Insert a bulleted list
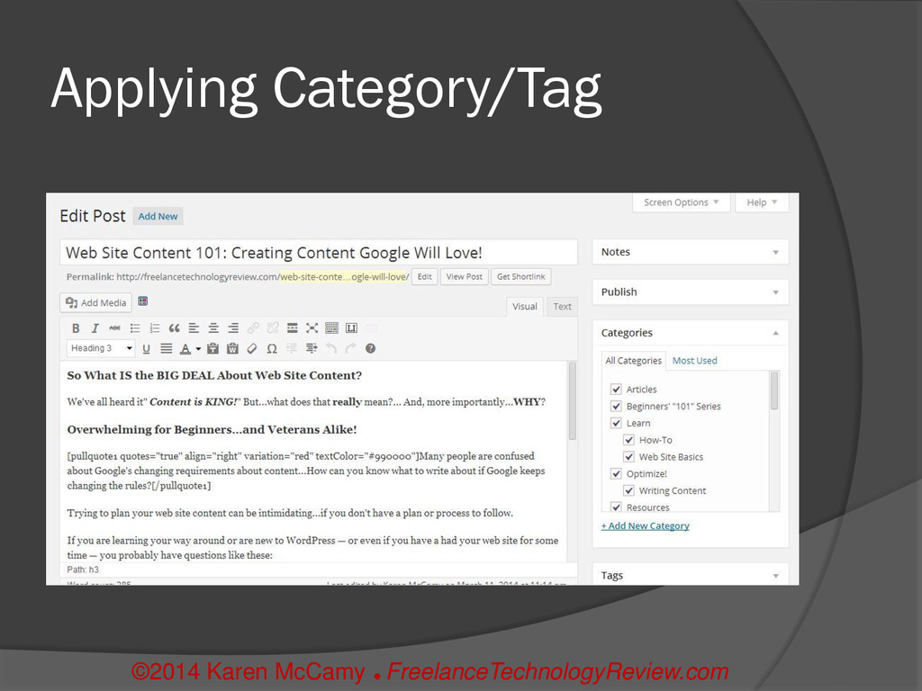The image size is (922, 691). coord(135,328)
